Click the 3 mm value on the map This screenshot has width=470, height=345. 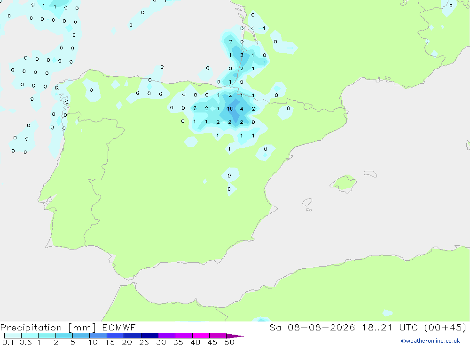(x=242, y=55)
